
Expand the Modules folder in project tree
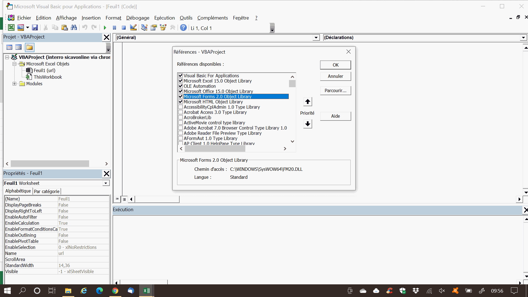(x=14, y=84)
